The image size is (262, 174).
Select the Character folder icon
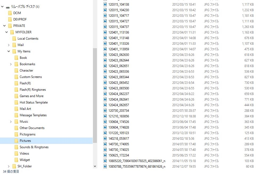tap(16, 71)
